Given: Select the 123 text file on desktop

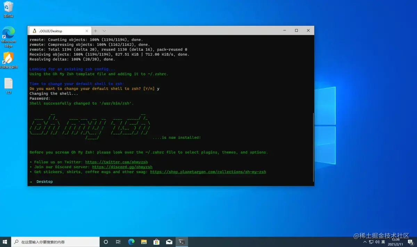Looking at the screenshot, I should click(8, 86).
